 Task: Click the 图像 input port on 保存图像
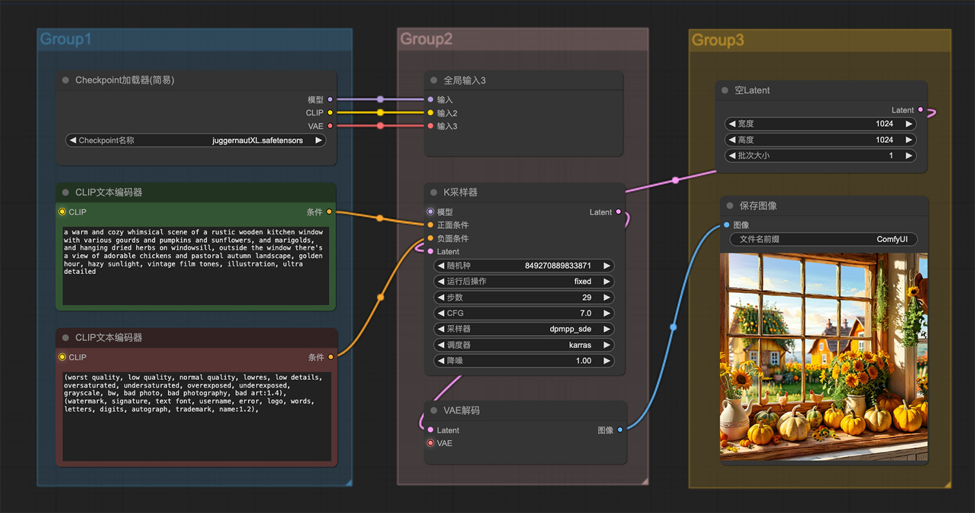(x=726, y=225)
